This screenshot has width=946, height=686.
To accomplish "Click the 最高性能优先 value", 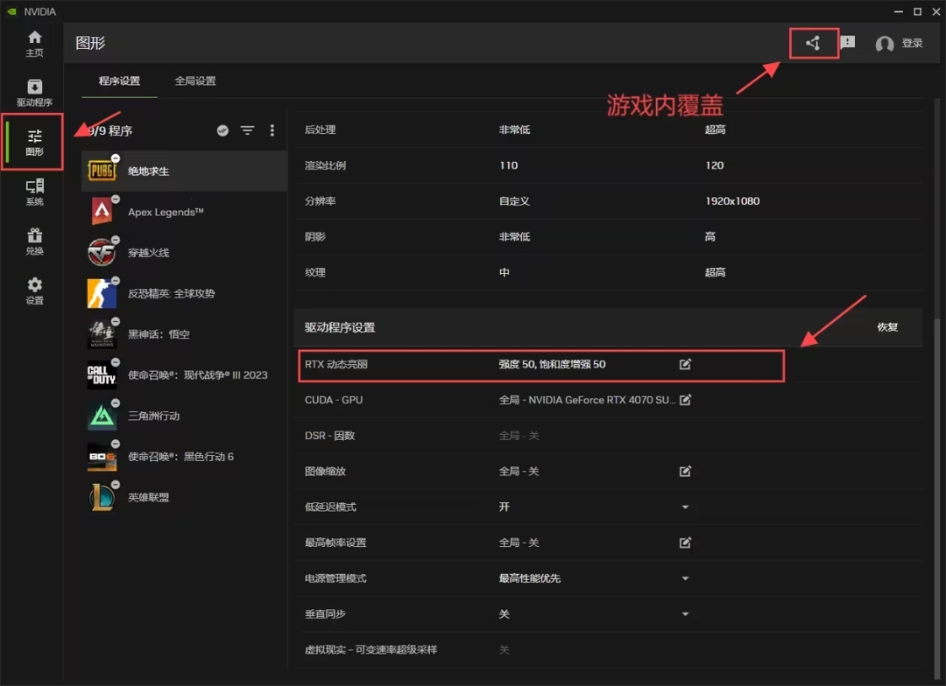I will click(530, 578).
